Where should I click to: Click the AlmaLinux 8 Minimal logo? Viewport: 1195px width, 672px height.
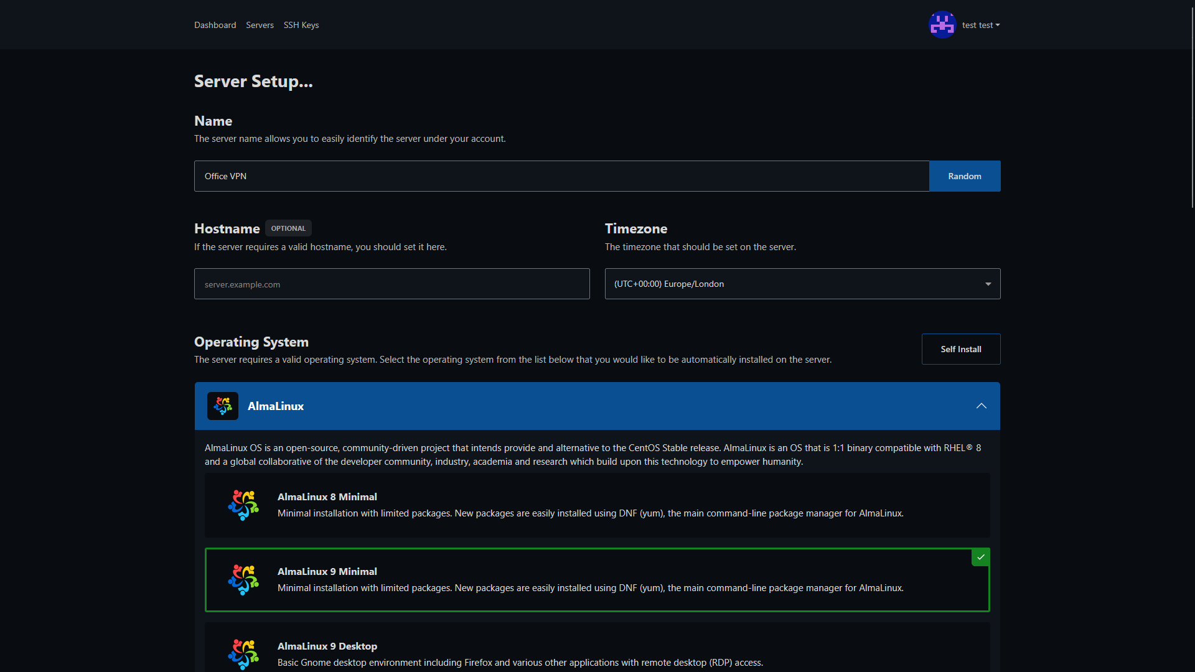pyautogui.click(x=243, y=505)
